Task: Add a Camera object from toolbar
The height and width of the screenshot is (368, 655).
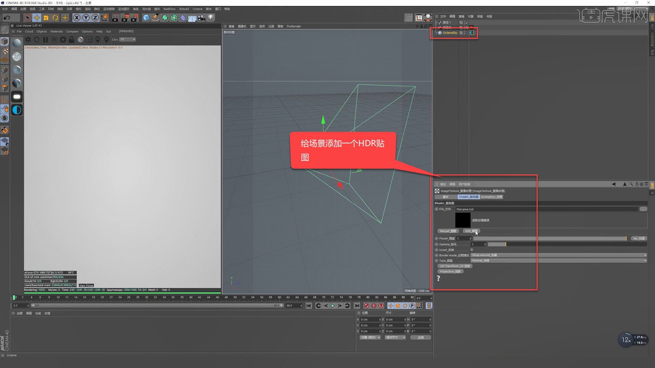Action: tap(202, 18)
